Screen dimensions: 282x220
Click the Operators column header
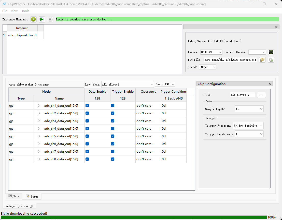coord(148,91)
